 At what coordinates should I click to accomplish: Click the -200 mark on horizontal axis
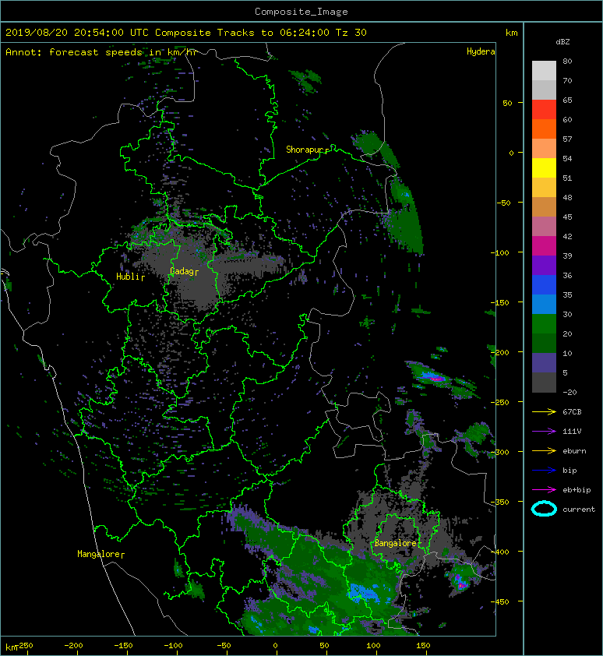coord(74,646)
